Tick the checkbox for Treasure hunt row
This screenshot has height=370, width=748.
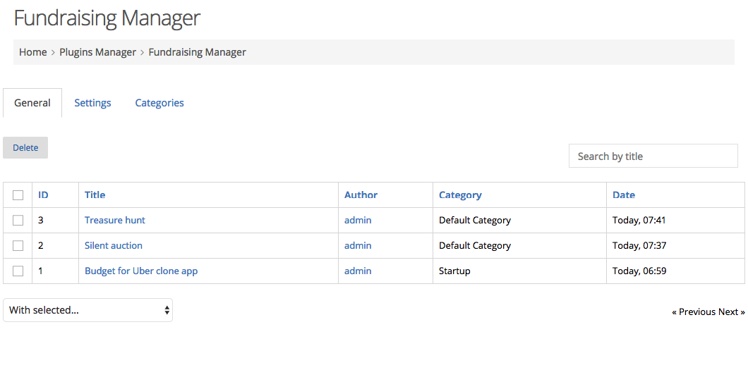pyautogui.click(x=18, y=221)
